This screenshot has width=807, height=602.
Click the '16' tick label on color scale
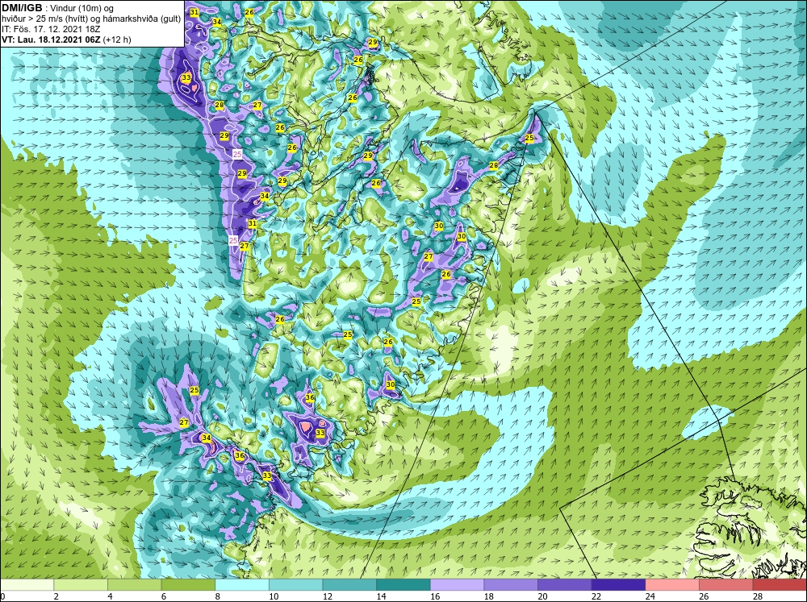[x=435, y=596]
